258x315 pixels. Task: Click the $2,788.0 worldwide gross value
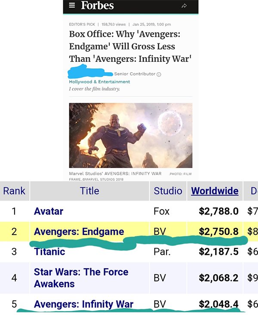click(218, 211)
